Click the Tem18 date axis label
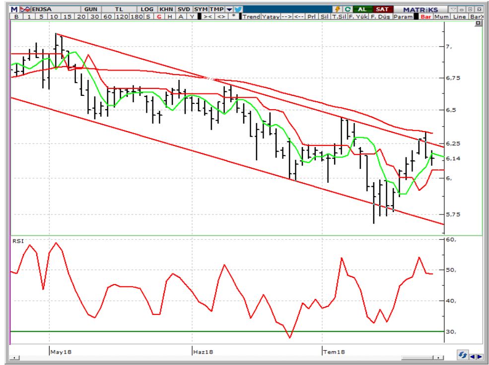 click(334, 352)
